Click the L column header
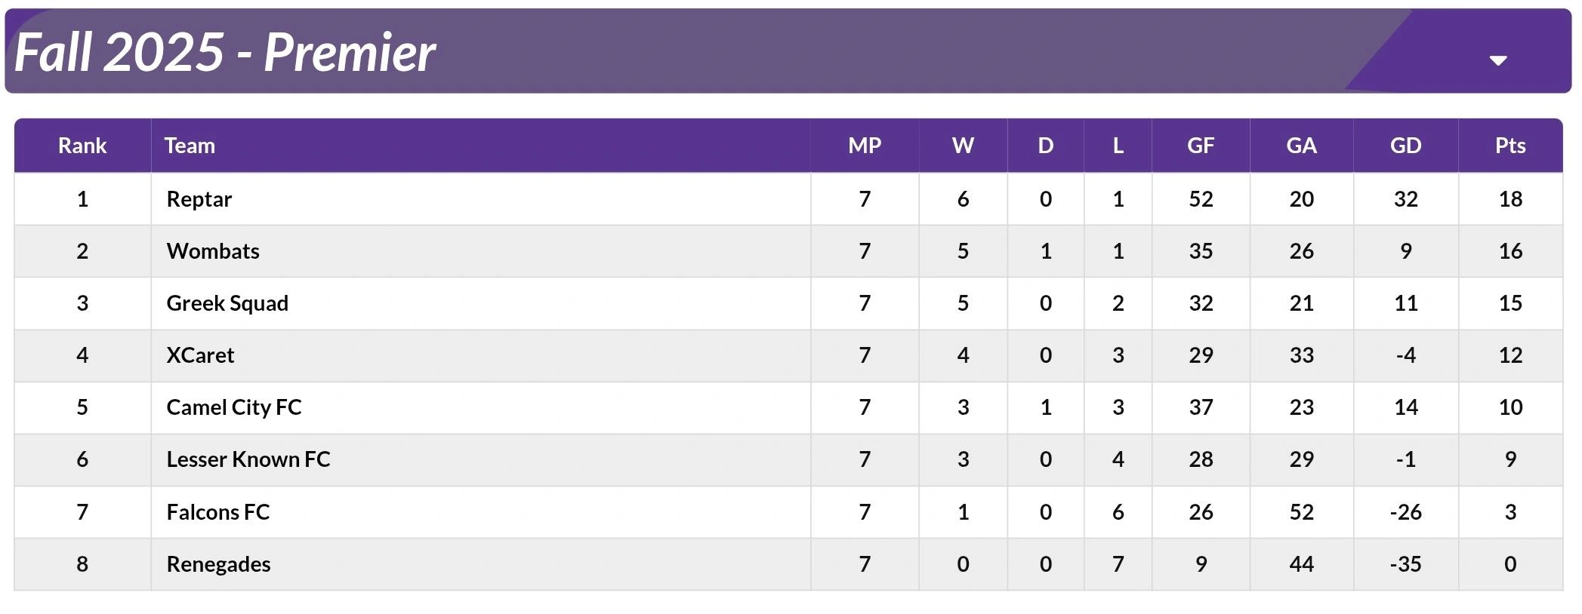The height and width of the screenshot is (614, 1582). coord(1118,146)
